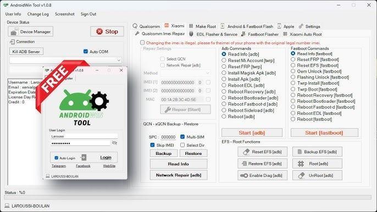The image size is (377, 212).
Task: Switch to the Make Root tab
Action: [202, 26]
